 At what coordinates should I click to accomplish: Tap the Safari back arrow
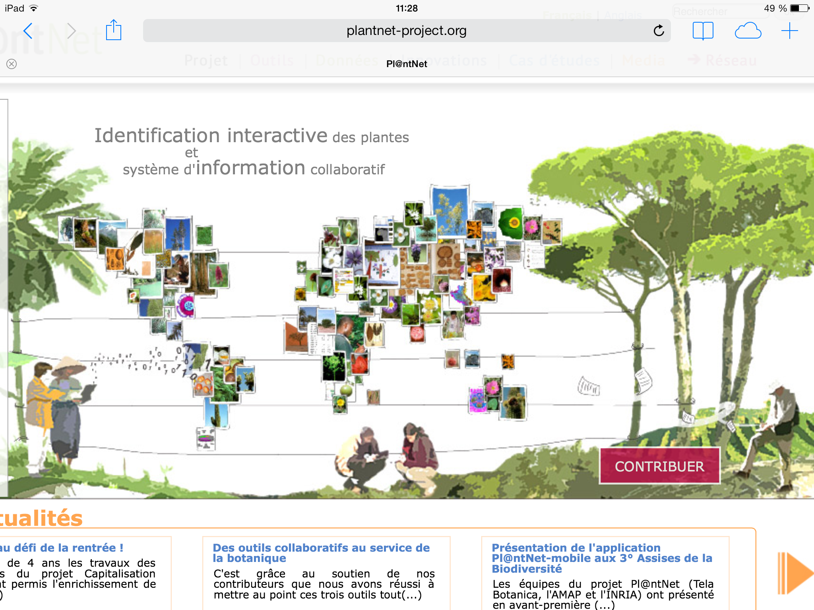(x=28, y=31)
